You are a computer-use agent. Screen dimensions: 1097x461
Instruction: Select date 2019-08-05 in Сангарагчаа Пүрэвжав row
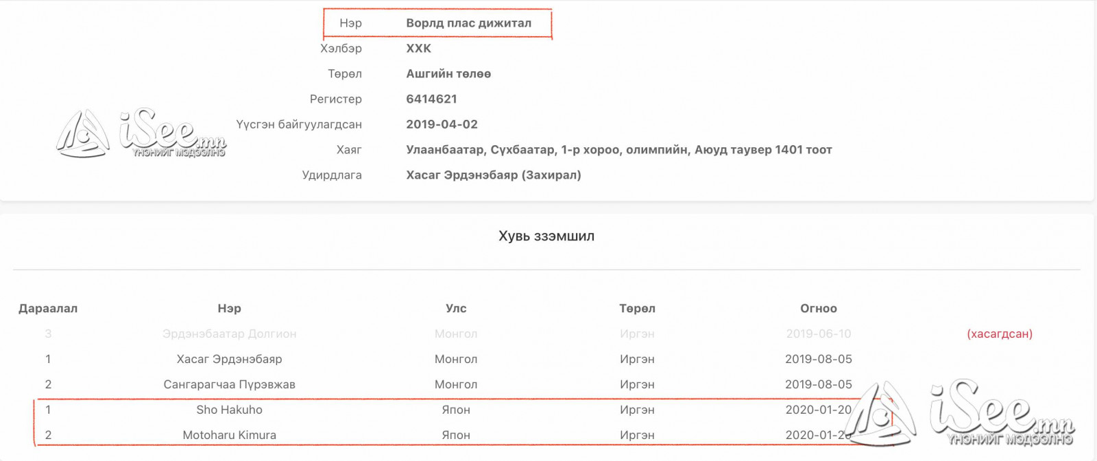819,385
